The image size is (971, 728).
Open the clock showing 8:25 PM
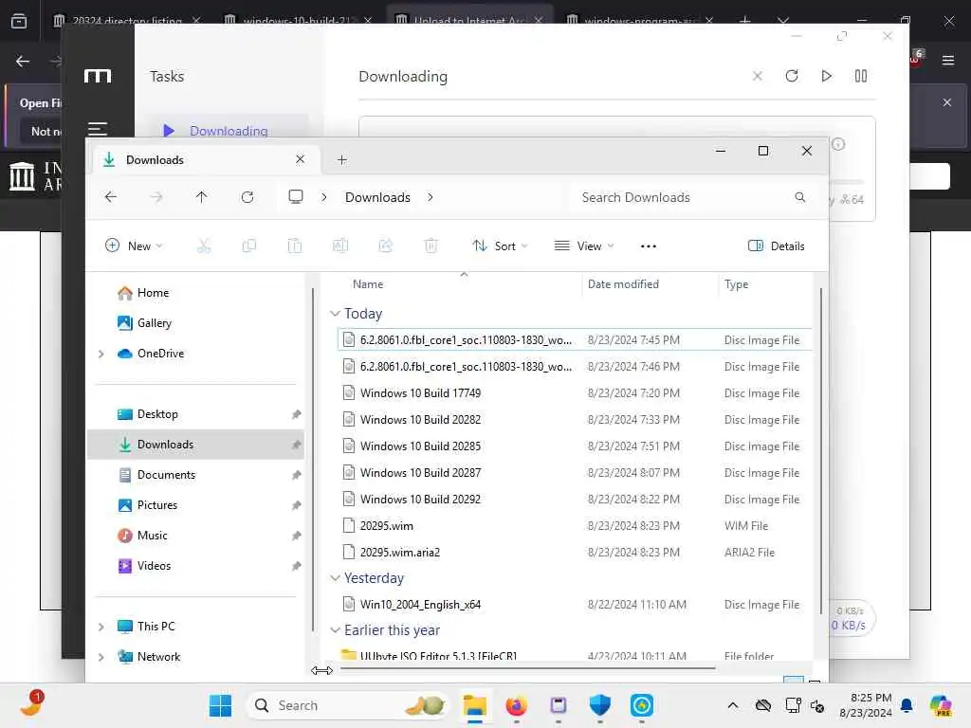(x=866, y=705)
